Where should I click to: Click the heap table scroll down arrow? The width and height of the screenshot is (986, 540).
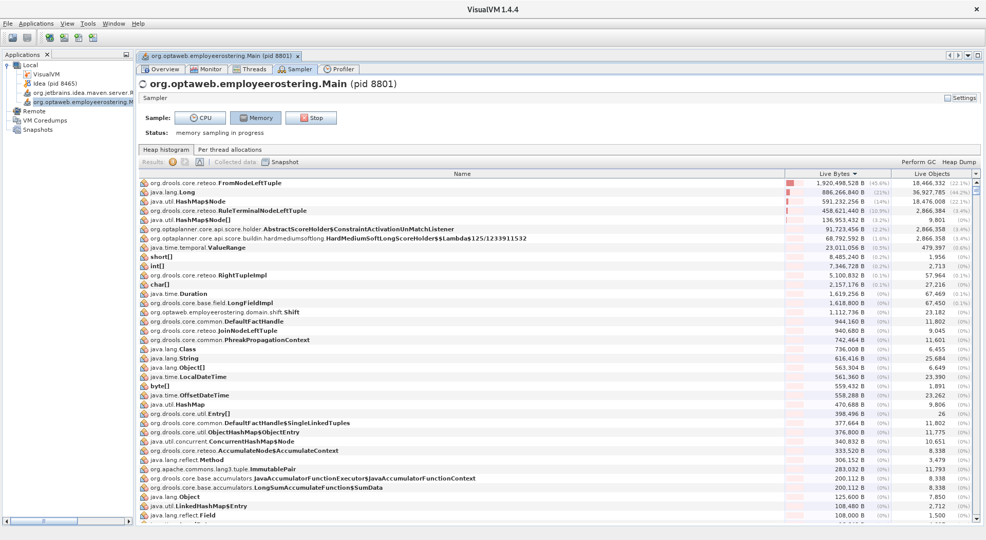(x=976, y=519)
